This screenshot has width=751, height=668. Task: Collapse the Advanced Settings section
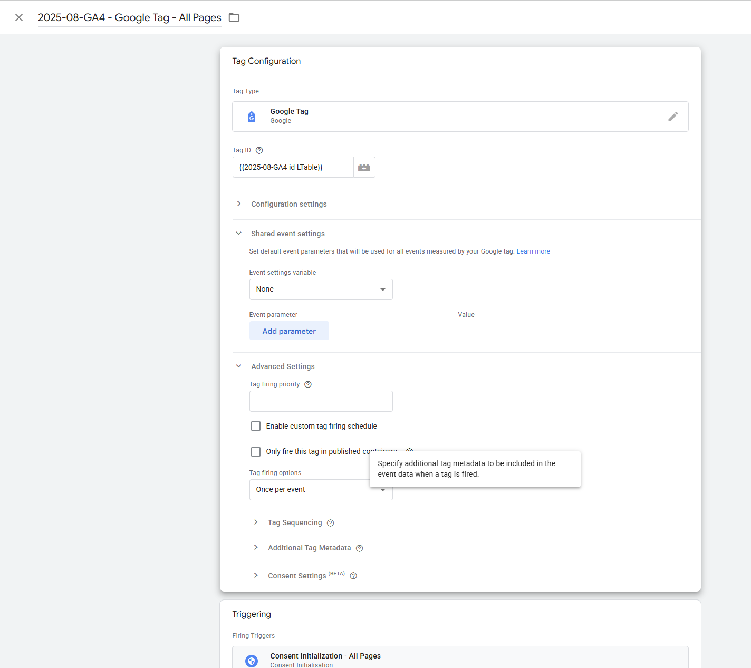[282, 366]
